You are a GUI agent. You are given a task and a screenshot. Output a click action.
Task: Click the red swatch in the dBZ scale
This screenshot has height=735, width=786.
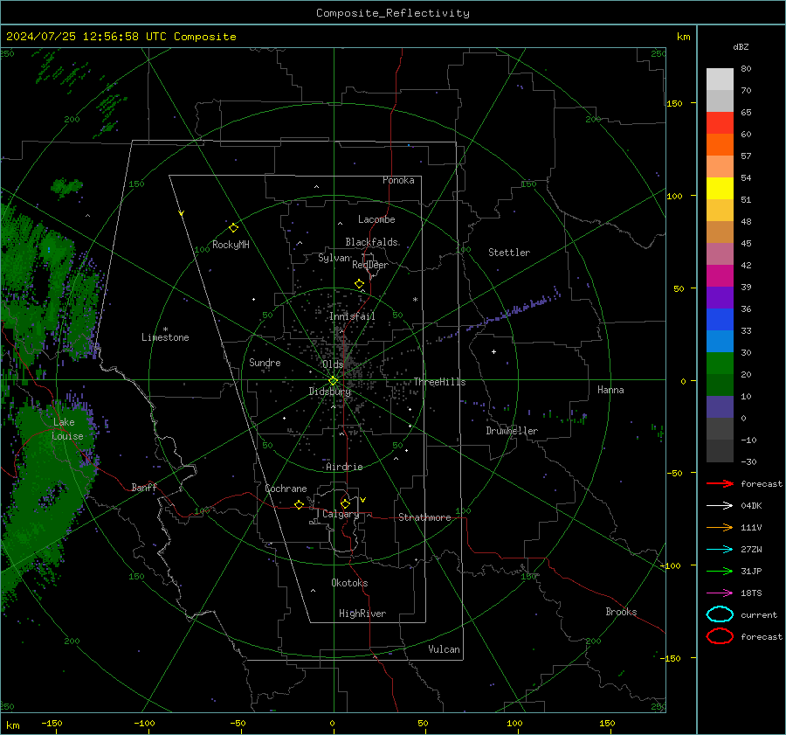pyautogui.click(x=720, y=122)
